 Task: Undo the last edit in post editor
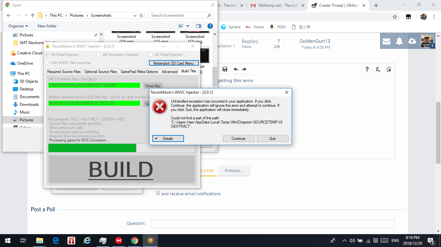[x=236, y=69]
